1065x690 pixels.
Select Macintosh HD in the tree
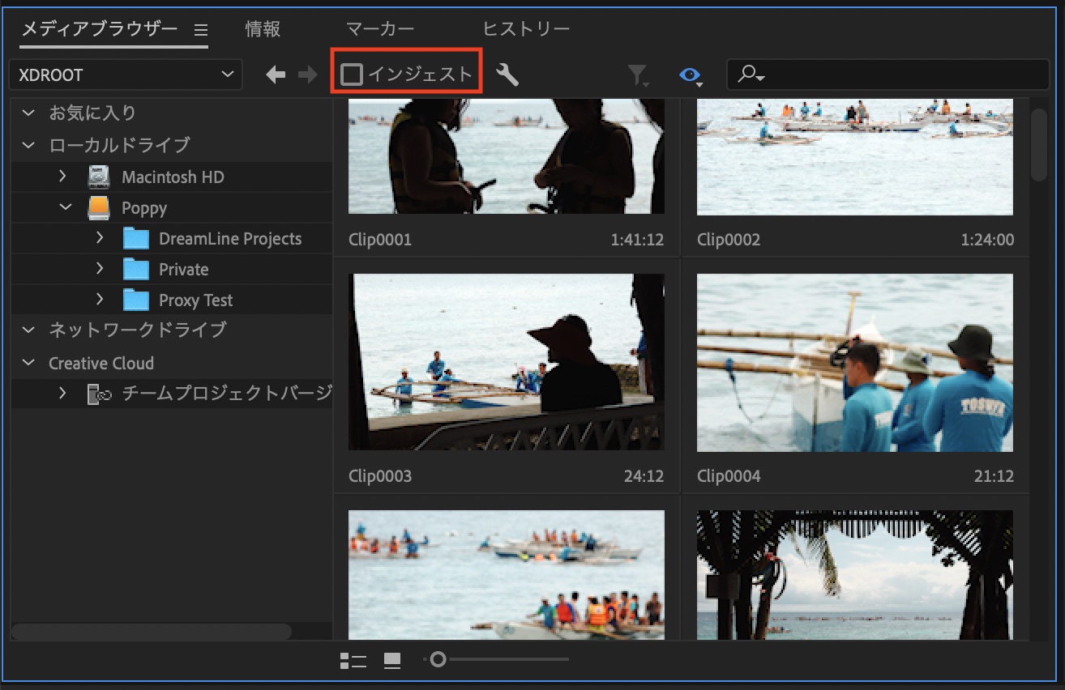click(173, 177)
